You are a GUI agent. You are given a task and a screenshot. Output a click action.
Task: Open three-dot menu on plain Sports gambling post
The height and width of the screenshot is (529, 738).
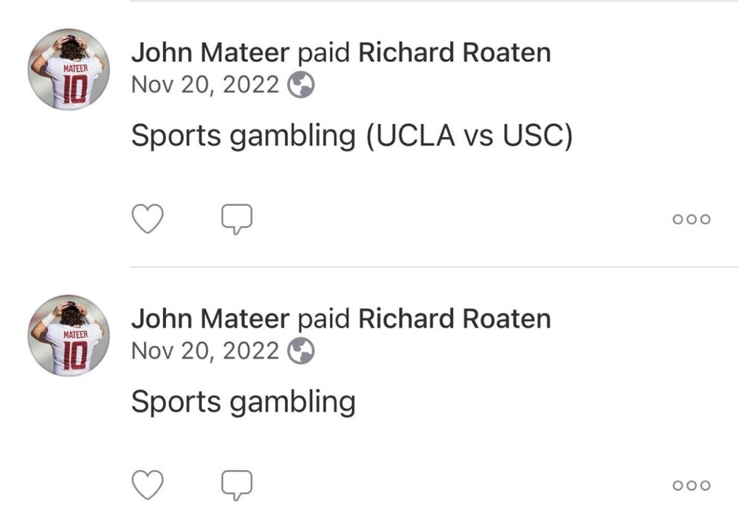tap(692, 485)
